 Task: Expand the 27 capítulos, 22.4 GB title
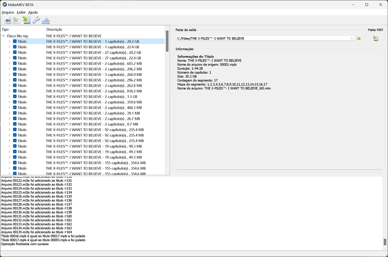(x=9, y=58)
